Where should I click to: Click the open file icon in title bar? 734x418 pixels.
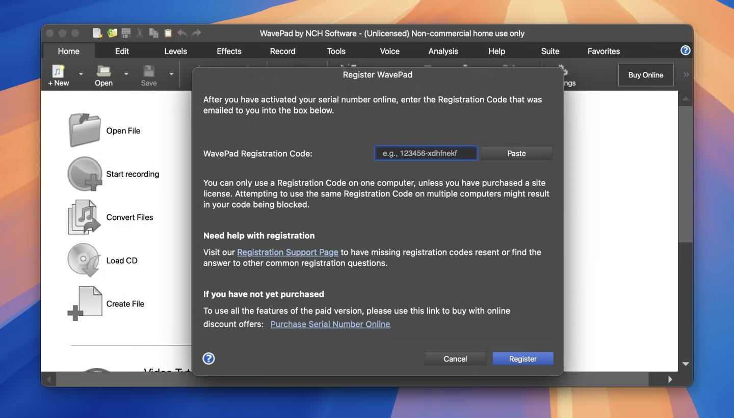pyautogui.click(x=112, y=33)
